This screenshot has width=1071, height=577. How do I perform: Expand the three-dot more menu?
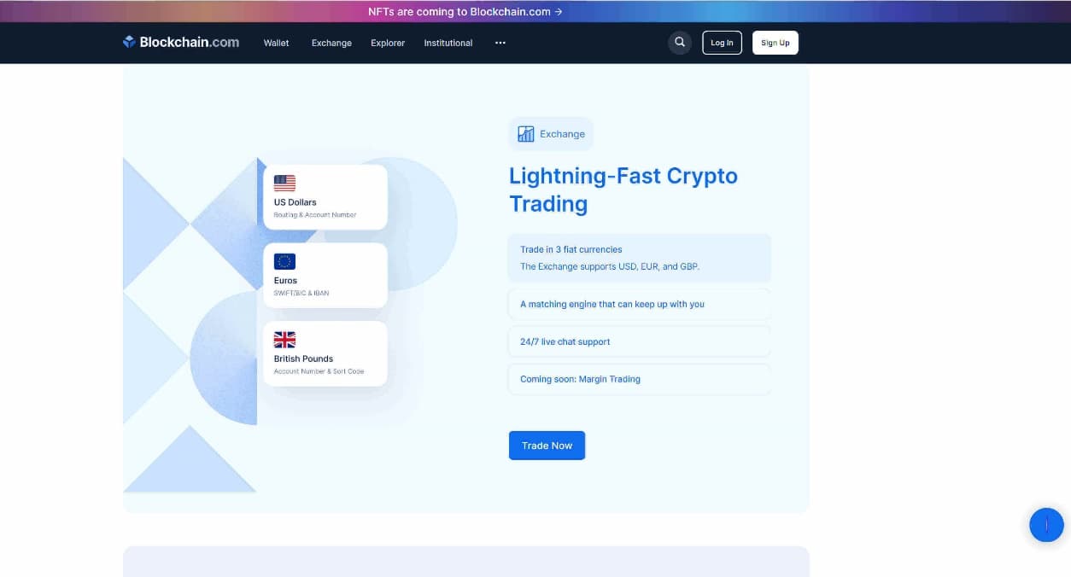500,43
